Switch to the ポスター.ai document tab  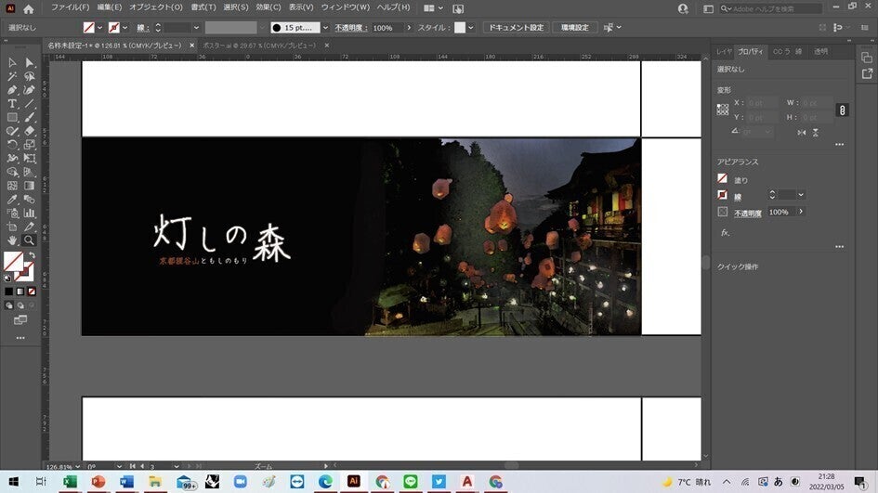(258, 45)
